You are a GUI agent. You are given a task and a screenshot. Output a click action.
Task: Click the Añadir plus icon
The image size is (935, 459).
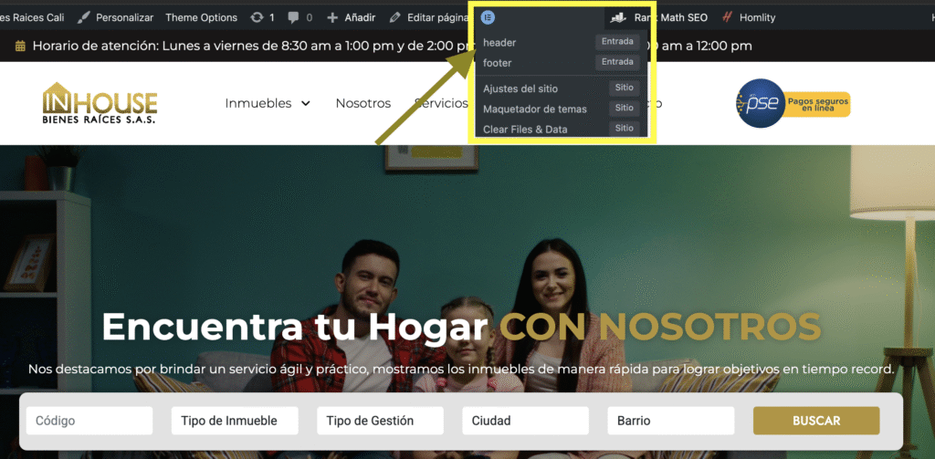[332, 17]
